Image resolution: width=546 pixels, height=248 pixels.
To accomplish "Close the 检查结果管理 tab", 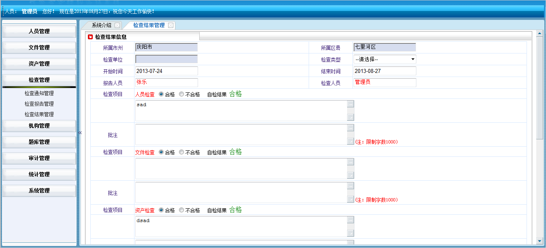I will pos(171,25).
